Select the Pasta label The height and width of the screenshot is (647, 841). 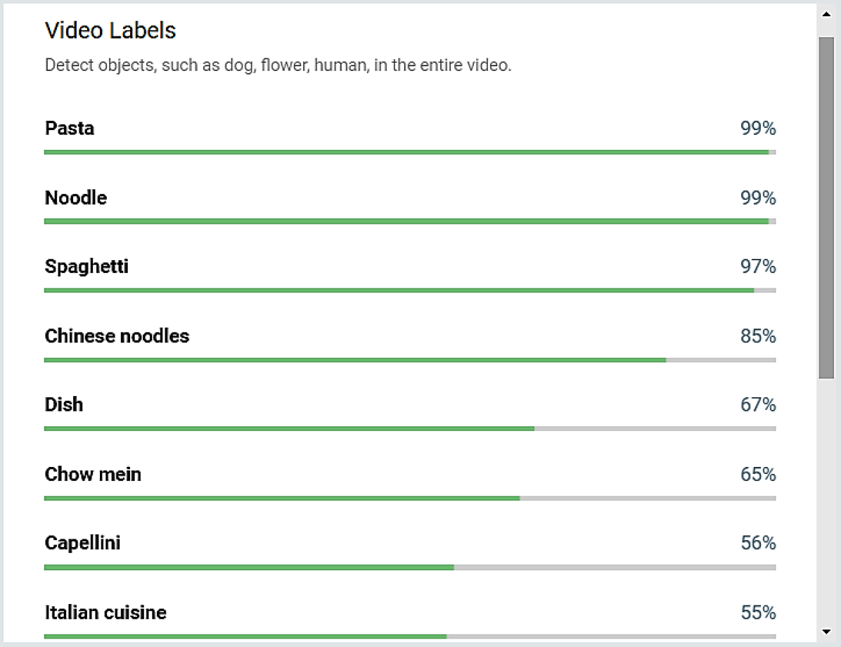[69, 128]
